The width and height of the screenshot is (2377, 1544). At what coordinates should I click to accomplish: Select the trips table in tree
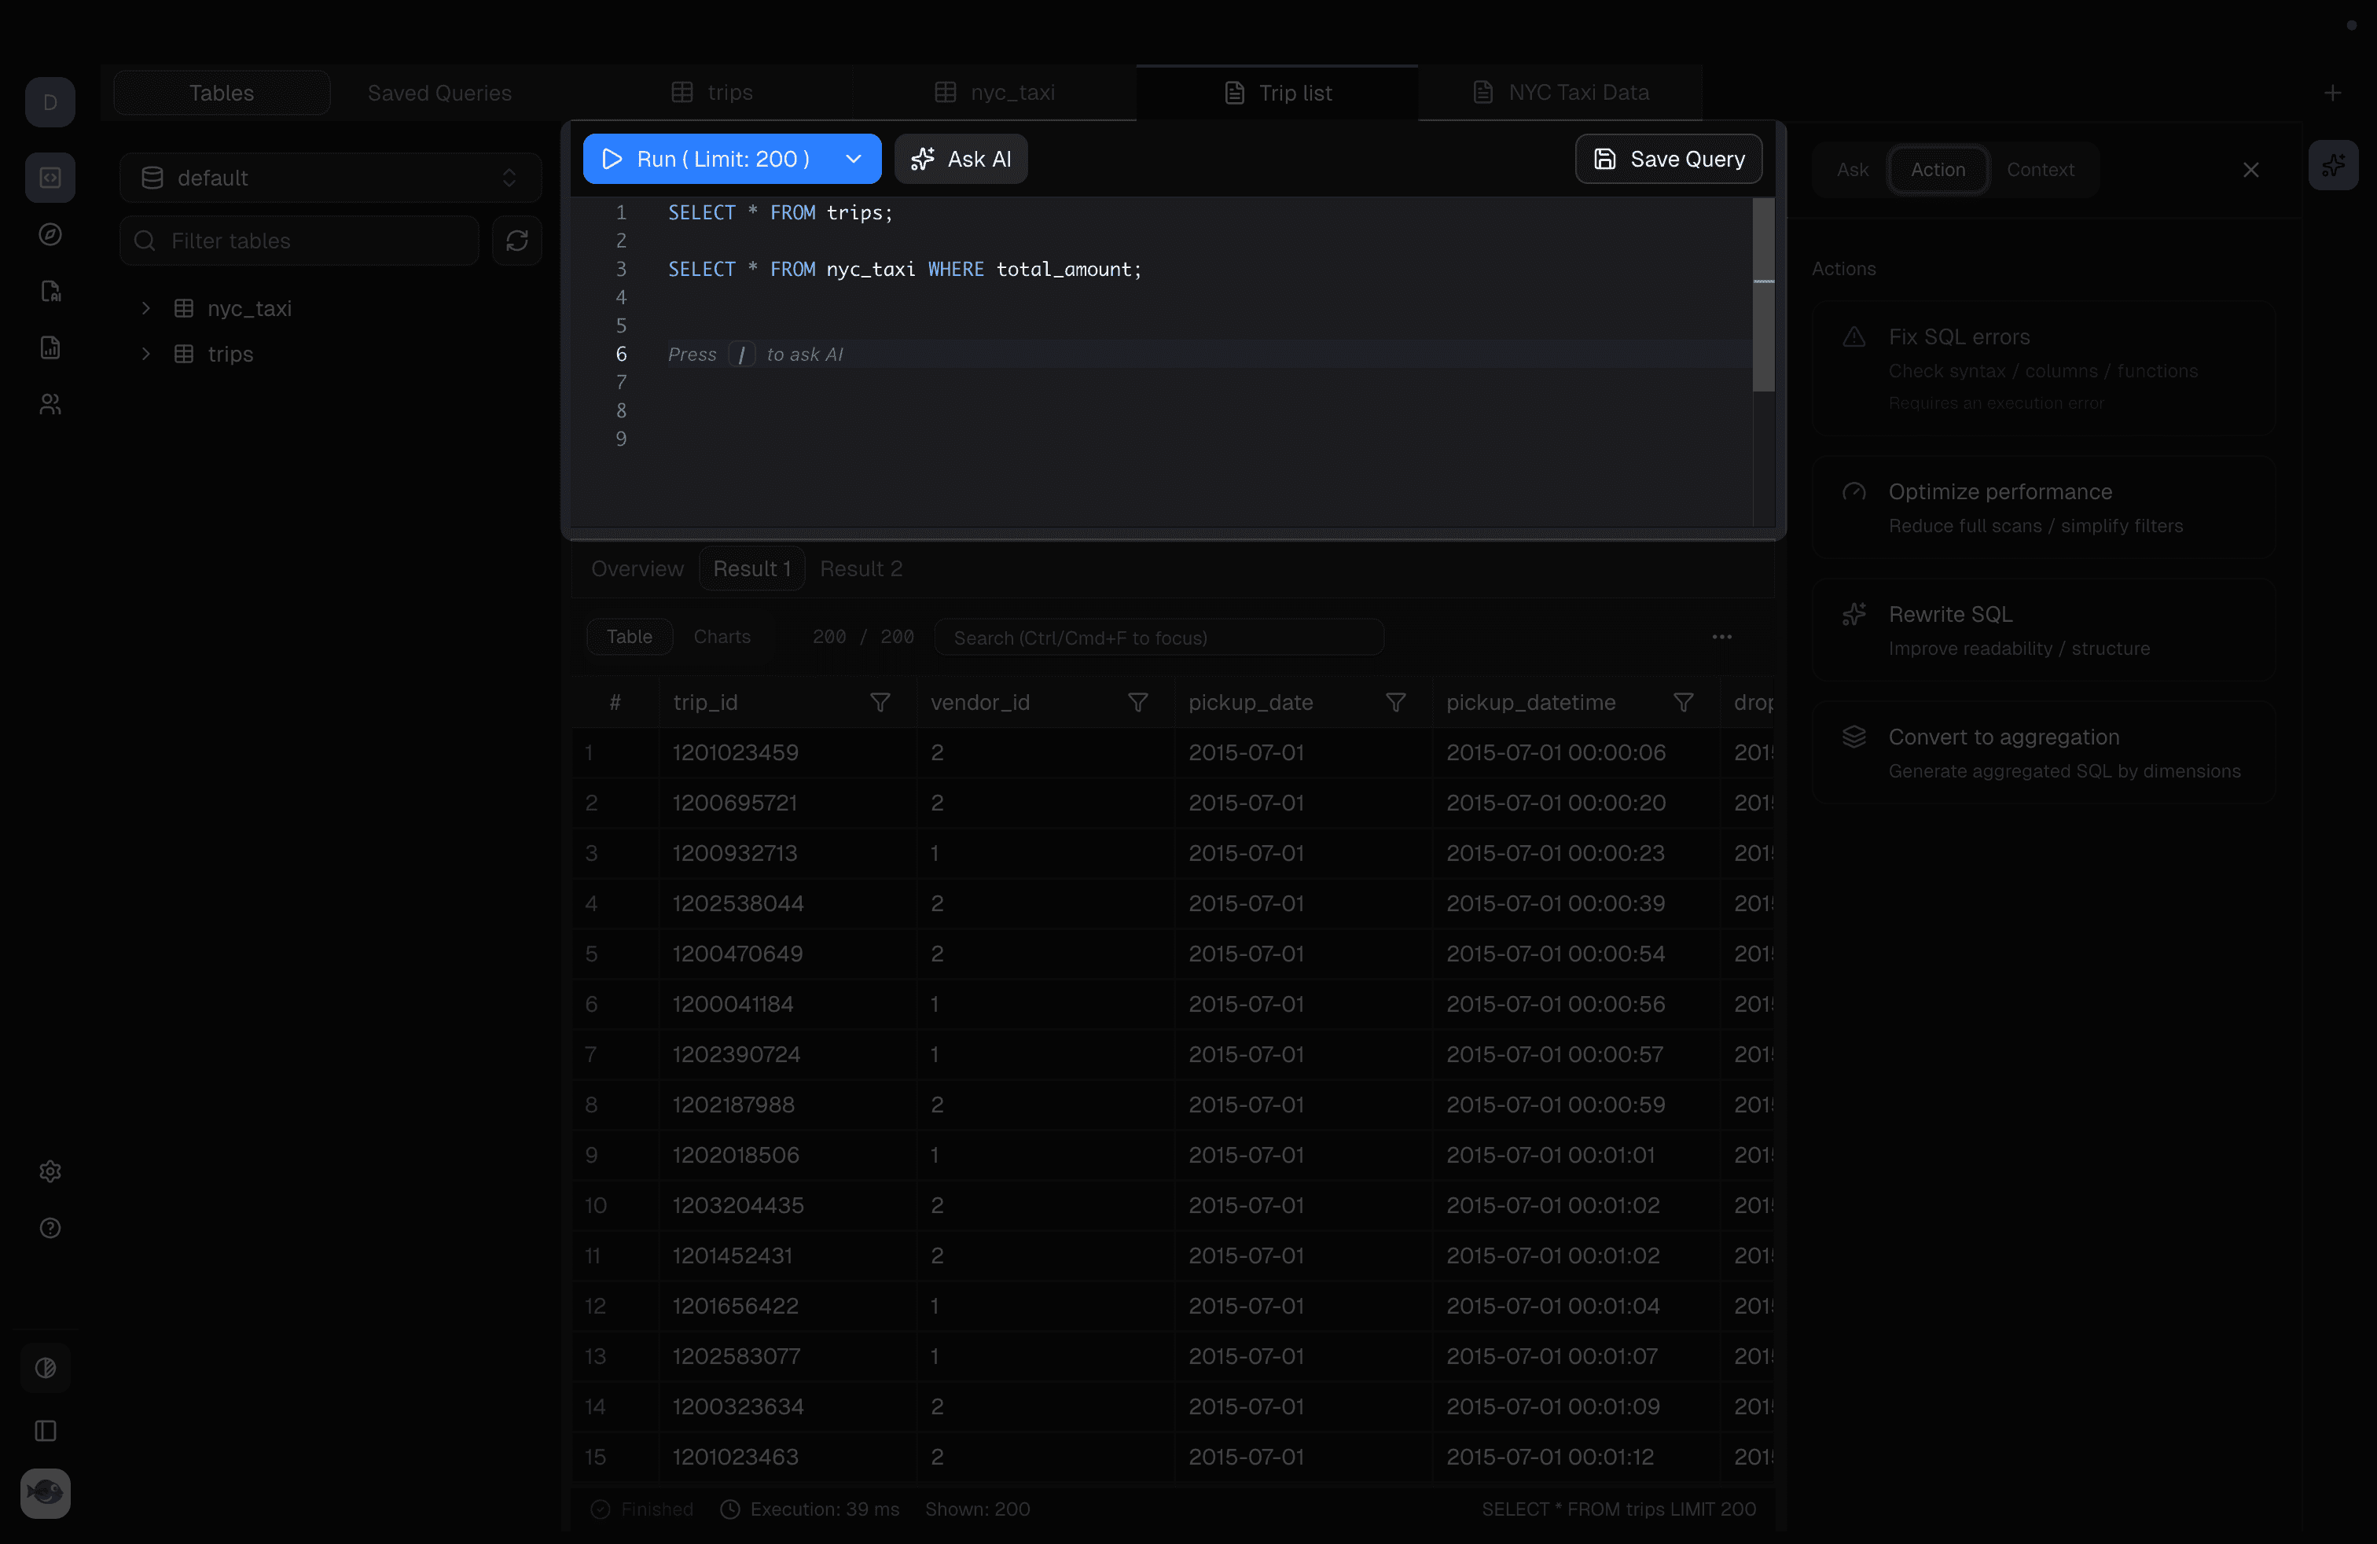tap(231, 354)
